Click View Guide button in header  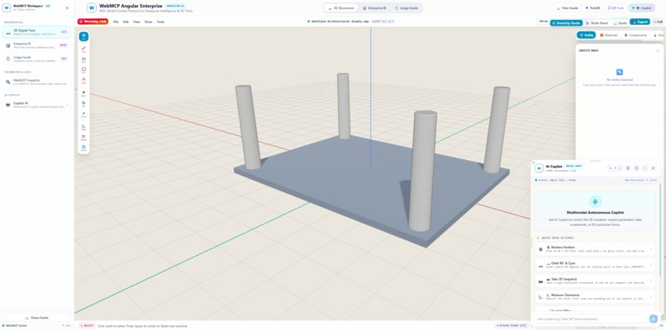pos(567,8)
